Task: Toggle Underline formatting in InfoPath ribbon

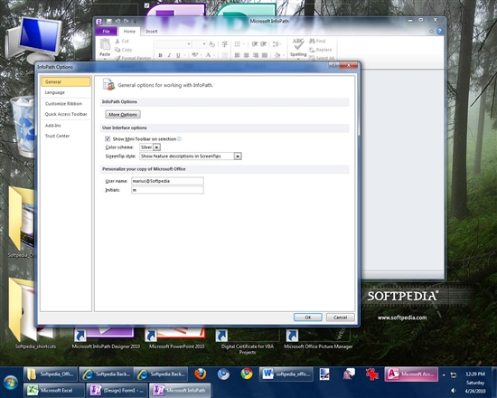Action: 178,55
